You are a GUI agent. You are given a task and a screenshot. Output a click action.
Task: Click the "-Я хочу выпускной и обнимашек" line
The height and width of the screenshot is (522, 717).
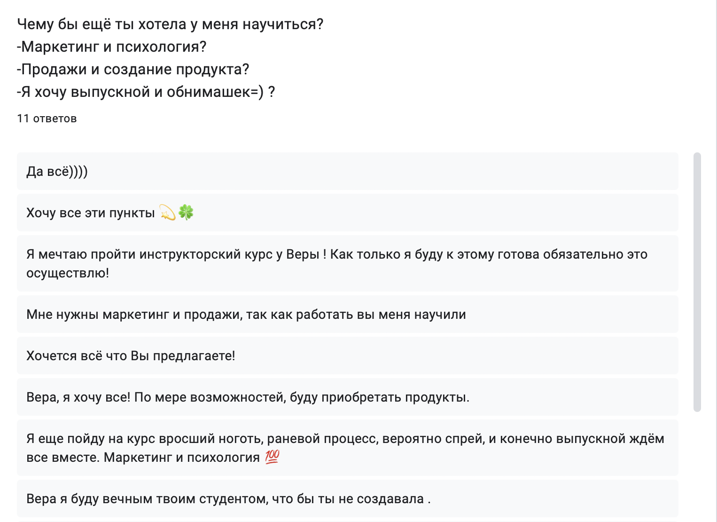(x=146, y=92)
